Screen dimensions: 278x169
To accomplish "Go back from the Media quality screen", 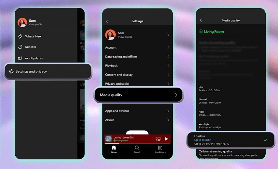I will click(201, 21).
